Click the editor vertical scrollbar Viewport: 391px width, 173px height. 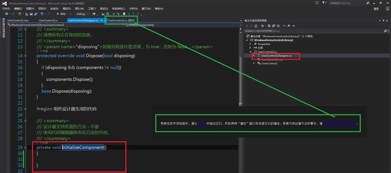[x=240, y=80]
